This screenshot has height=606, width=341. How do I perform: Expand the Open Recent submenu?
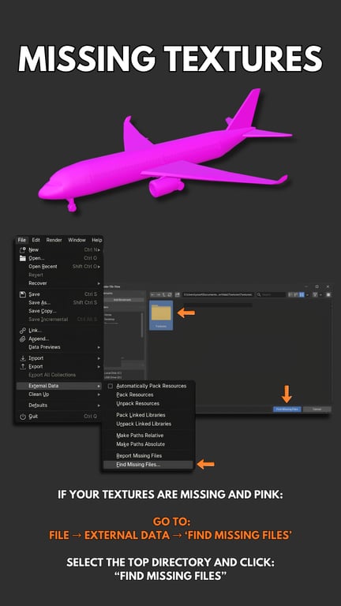(58, 267)
